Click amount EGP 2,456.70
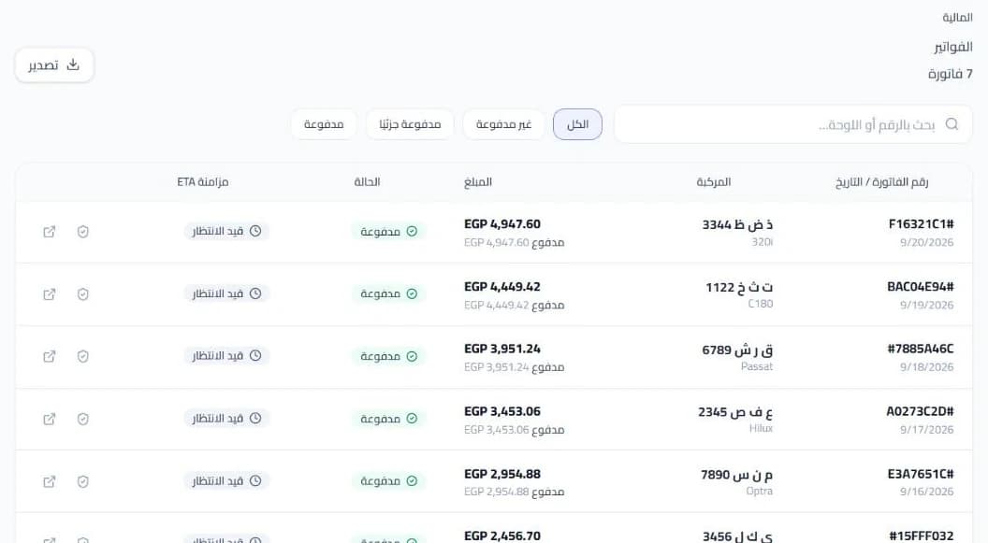988x543 pixels. point(502,536)
